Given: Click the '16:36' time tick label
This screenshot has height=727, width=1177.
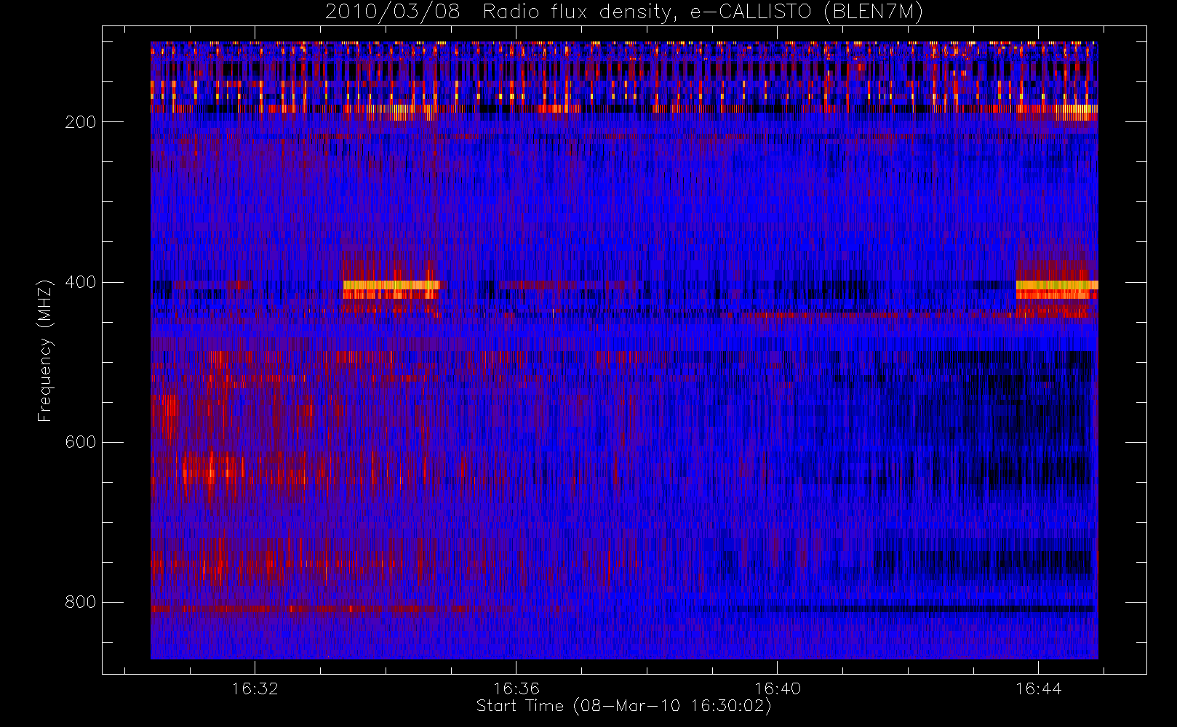Looking at the screenshot, I should [x=516, y=688].
